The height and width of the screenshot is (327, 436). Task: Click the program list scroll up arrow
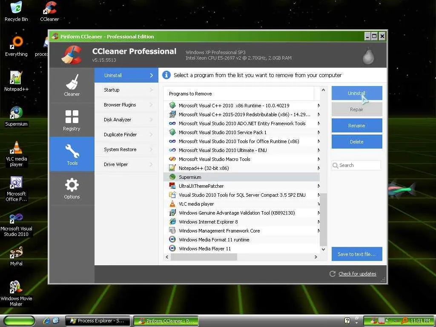pyautogui.click(x=324, y=90)
